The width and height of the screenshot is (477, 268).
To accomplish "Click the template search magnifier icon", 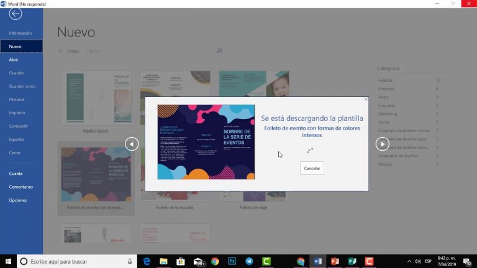I will pos(219,51).
